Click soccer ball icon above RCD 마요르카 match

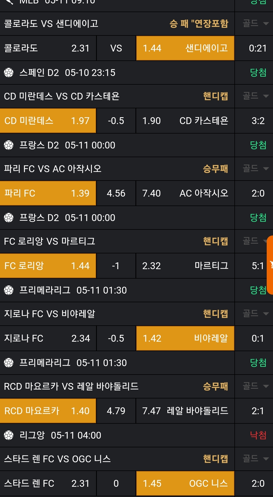point(9,363)
